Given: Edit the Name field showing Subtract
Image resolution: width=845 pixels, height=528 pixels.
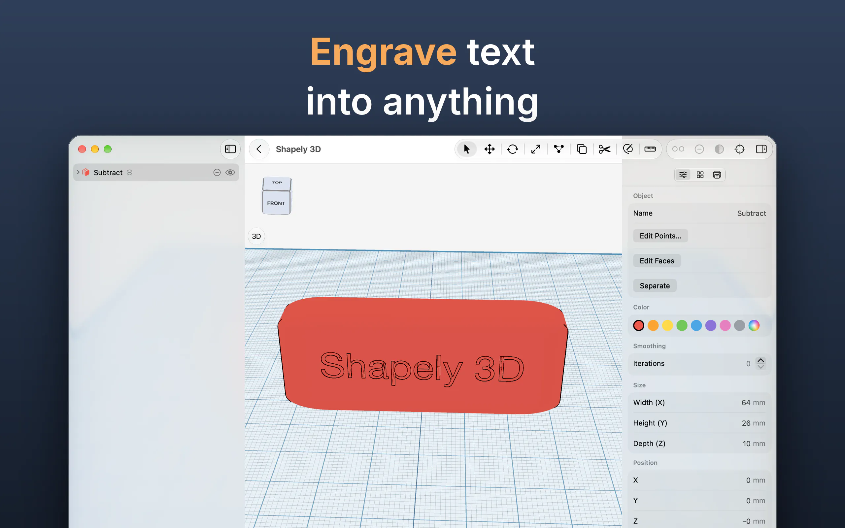Looking at the screenshot, I should [699, 214].
